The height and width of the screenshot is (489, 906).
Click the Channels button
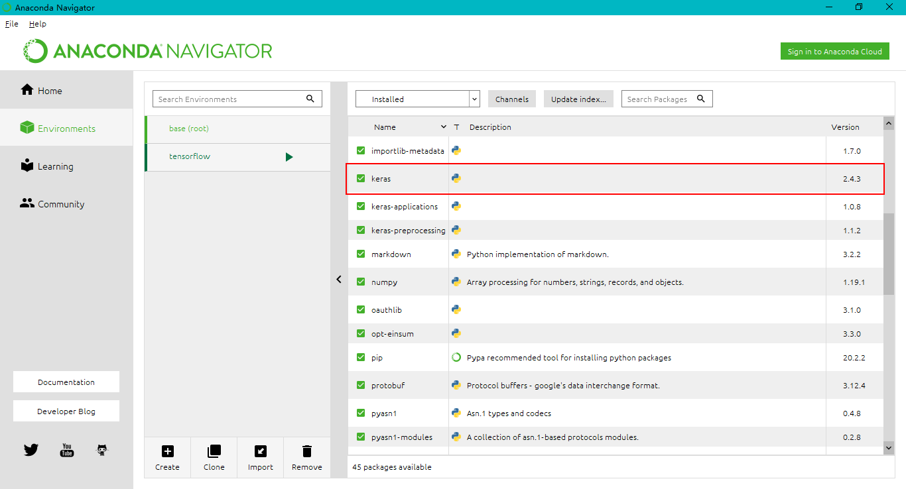click(x=512, y=99)
